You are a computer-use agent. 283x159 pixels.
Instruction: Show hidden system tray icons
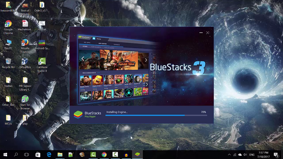(229, 155)
